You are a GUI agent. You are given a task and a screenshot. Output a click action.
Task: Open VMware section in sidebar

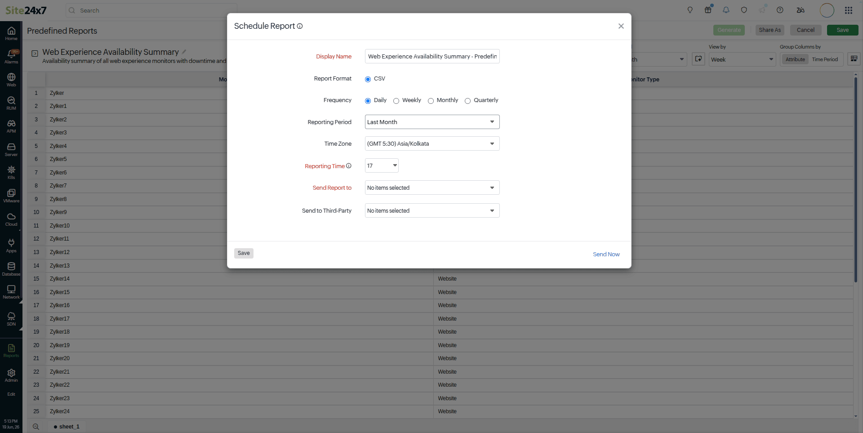[x=11, y=196]
